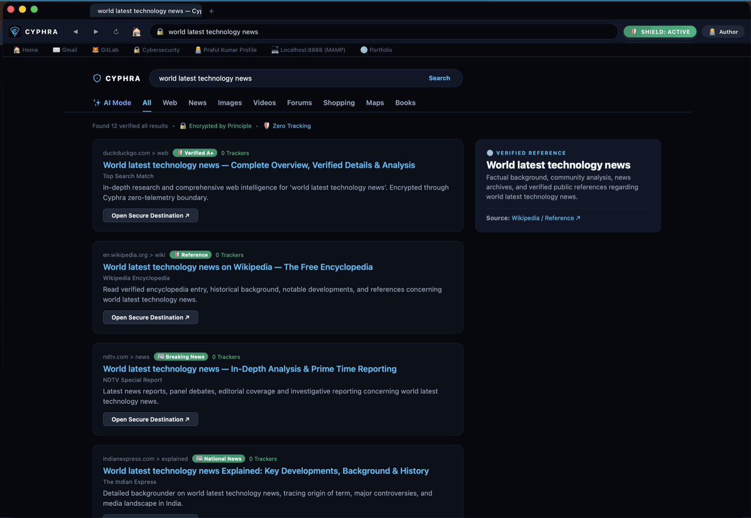Reload the page with the refresh icon
Screen dimensions: 751x518
(116, 32)
